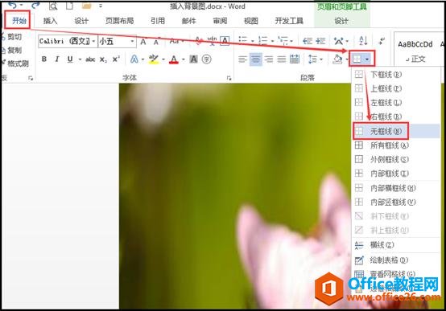The image size is (446, 311).
Task: Decrease paragraph indent
Action: (x=308, y=41)
